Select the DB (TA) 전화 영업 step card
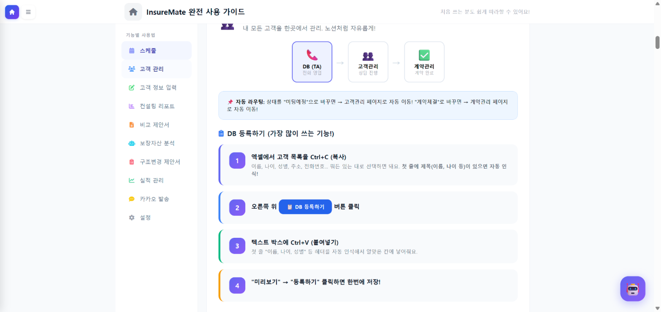 click(x=312, y=62)
